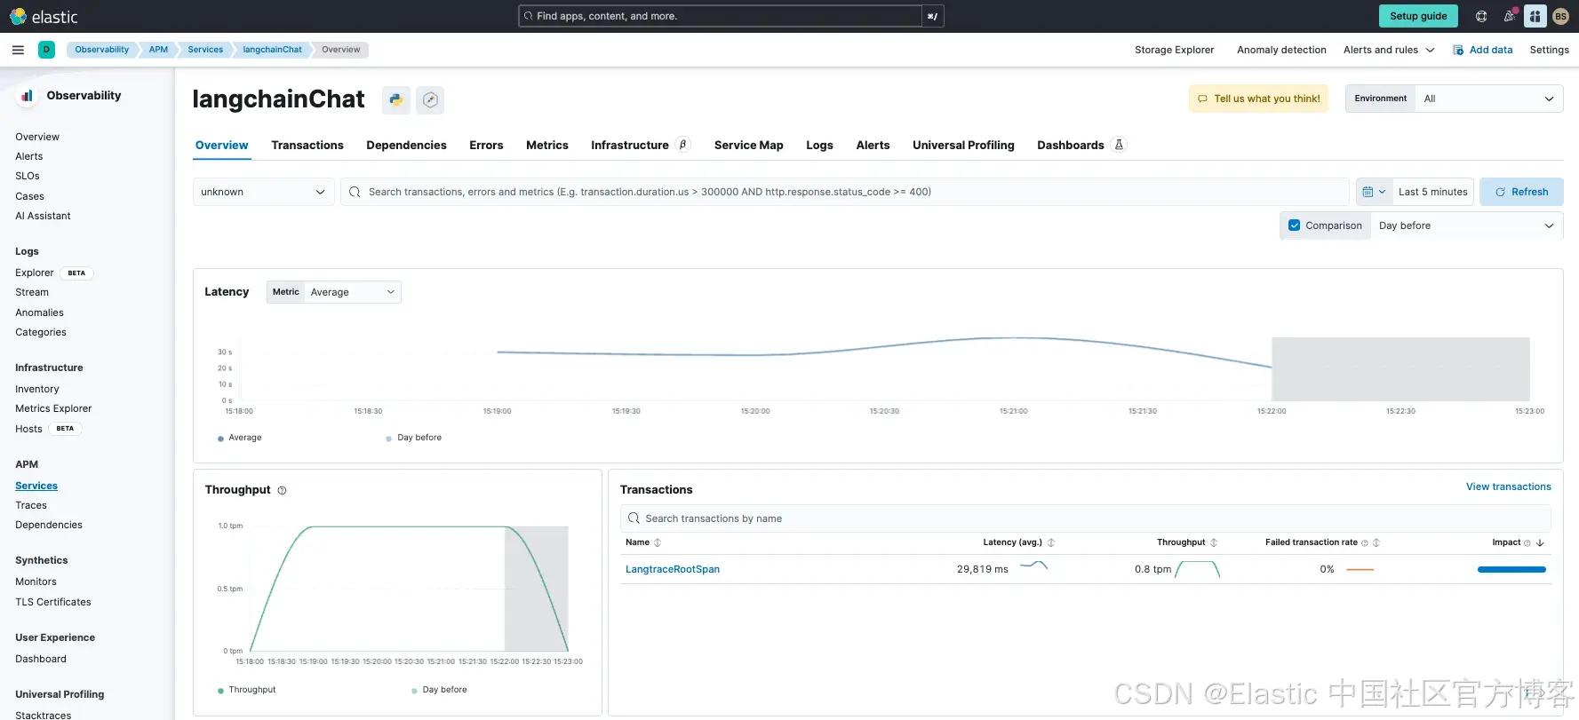
Task: Open the AI assistant header icon
Action: [x=1535, y=16]
